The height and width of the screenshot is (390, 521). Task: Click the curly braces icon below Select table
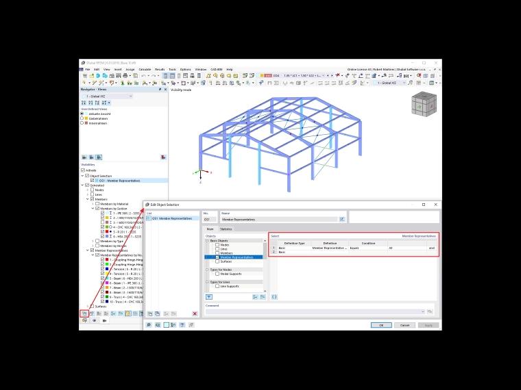pos(274,297)
